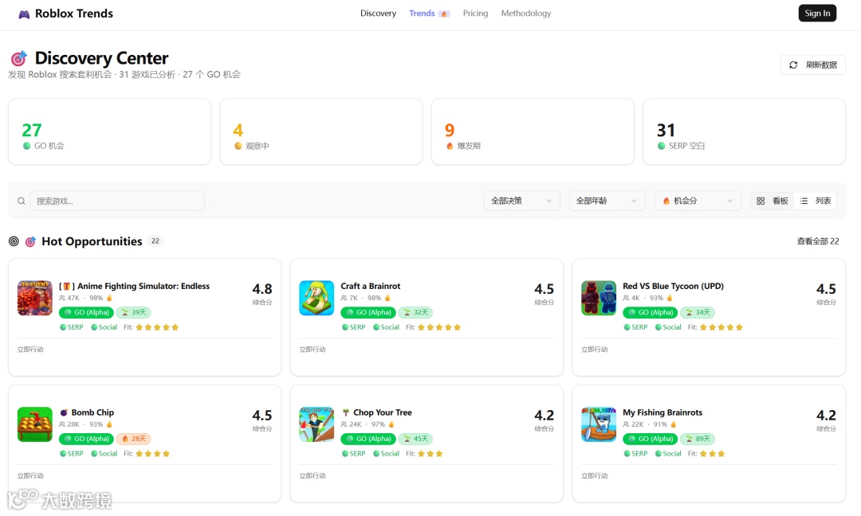The image size is (861, 516).
Task: Click the bomb emoji before Bomb Chip title
Action: (x=64, y=412)
